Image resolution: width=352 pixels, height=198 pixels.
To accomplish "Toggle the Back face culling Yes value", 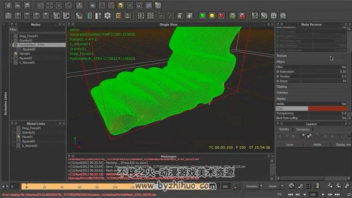I will 344,118.
